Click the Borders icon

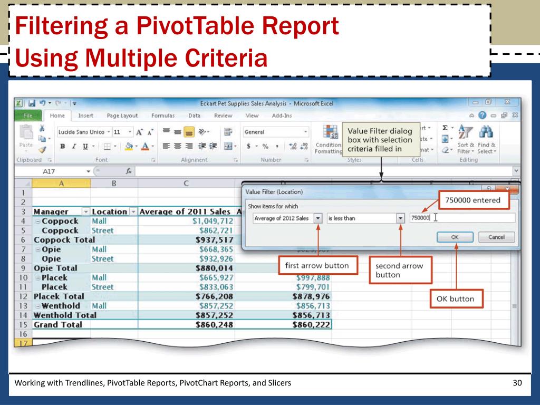pyautogui.click(x=107, y=147)
